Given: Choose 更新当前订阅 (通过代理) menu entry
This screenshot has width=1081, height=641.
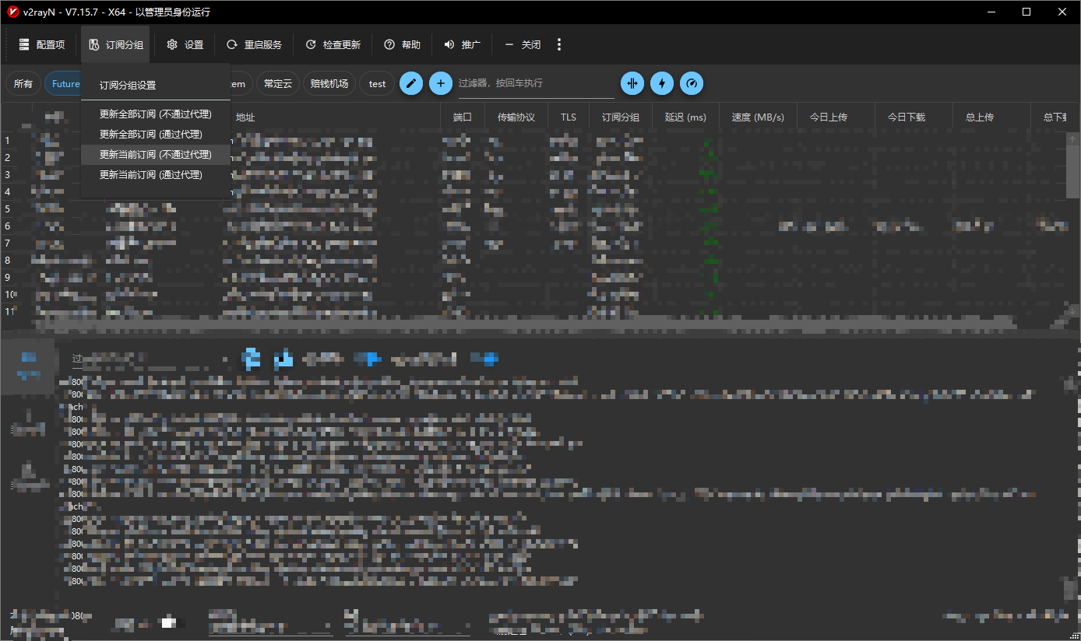Looking at the screenshot, I should coord(150,175).
